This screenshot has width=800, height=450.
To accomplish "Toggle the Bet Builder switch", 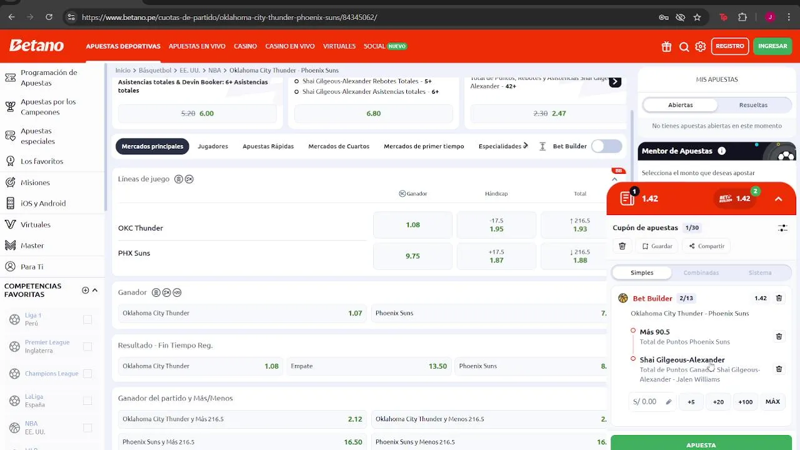I will 606,146.
